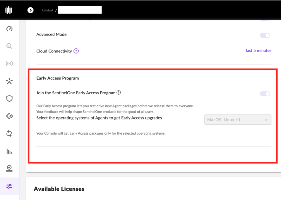Open the Sentinels network signal icon
Viewport: 281px width, 200px height.
tap(9, 63)
